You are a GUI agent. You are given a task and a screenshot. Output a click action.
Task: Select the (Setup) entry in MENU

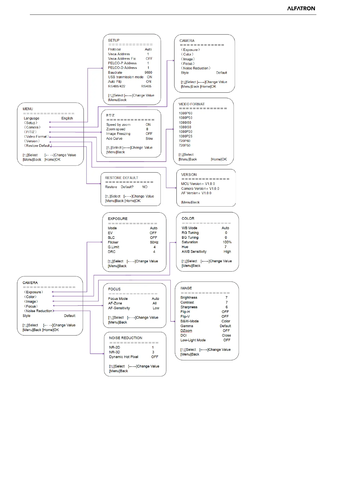pos(31,123)
